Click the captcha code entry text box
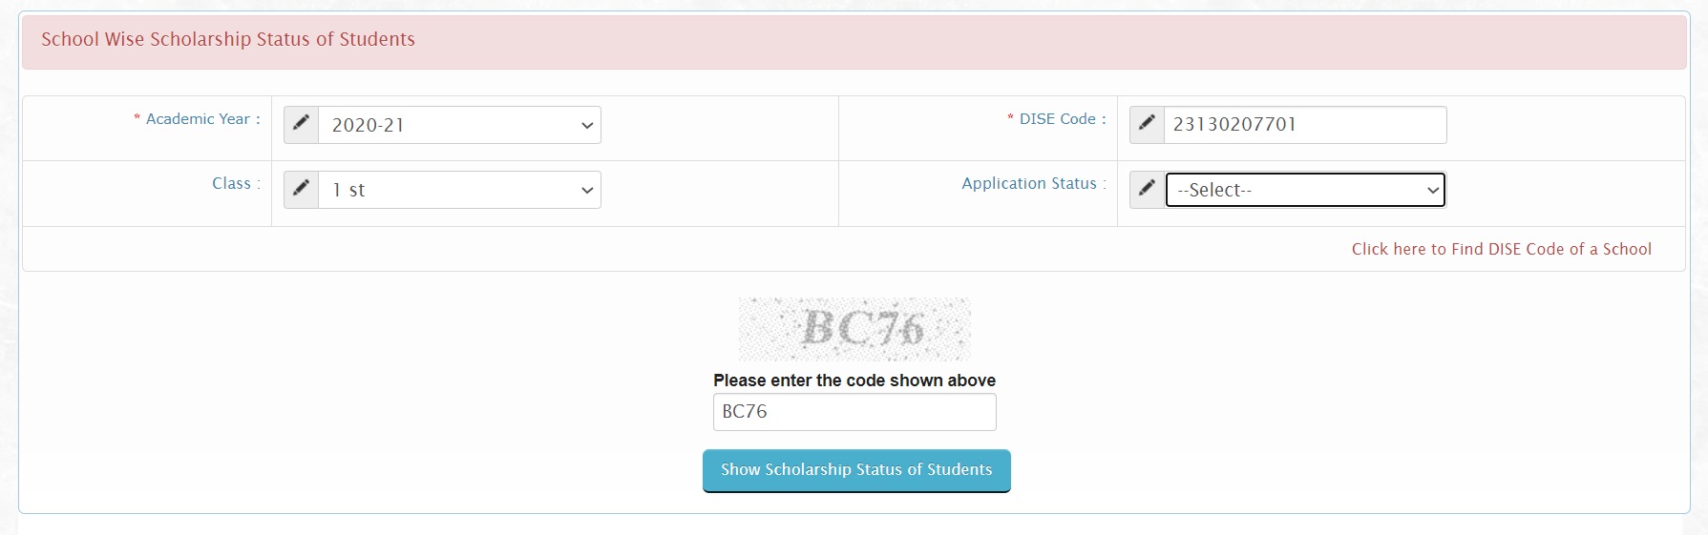This screenshot has height=535, width=1708. click(x=854, y=412)
